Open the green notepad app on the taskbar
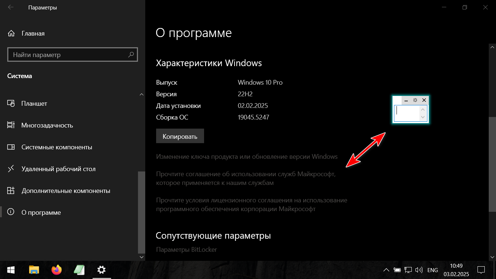Screen dimensions: 496x279 click(x=79, y=270)
